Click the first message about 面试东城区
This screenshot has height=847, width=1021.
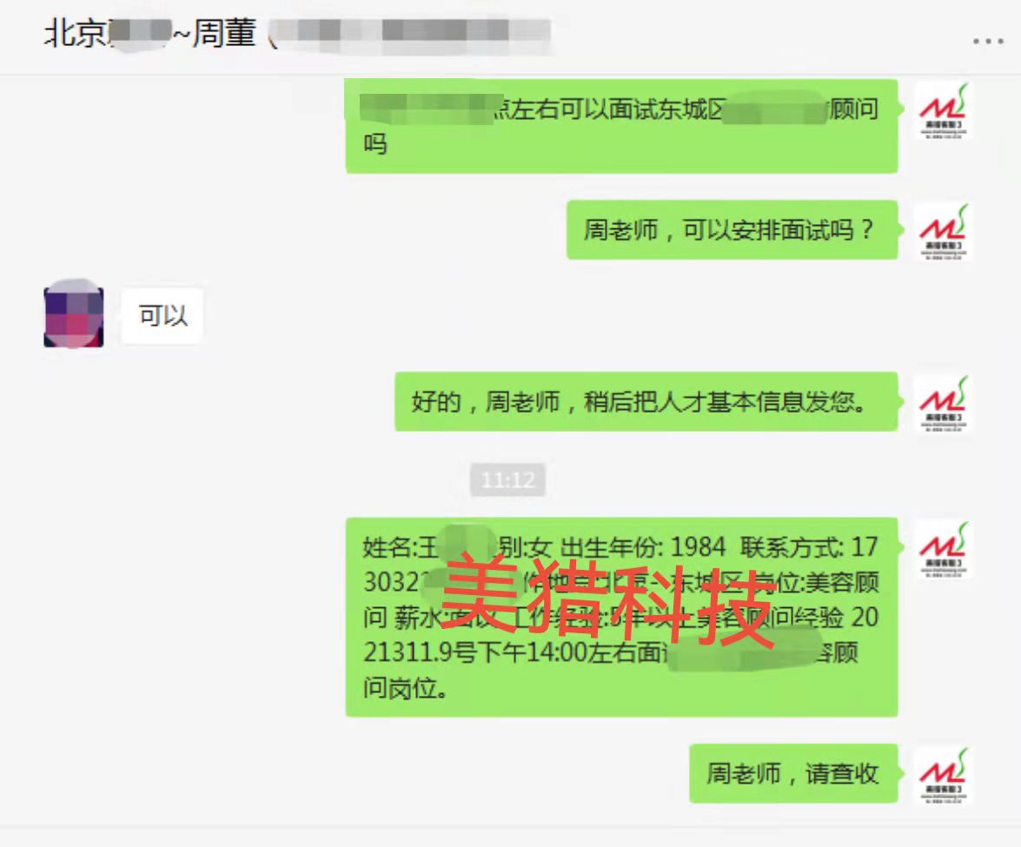621,126
